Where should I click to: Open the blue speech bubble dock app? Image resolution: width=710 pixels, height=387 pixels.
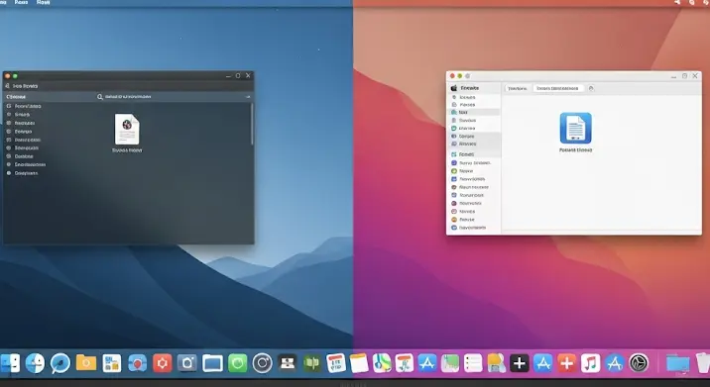60,363
